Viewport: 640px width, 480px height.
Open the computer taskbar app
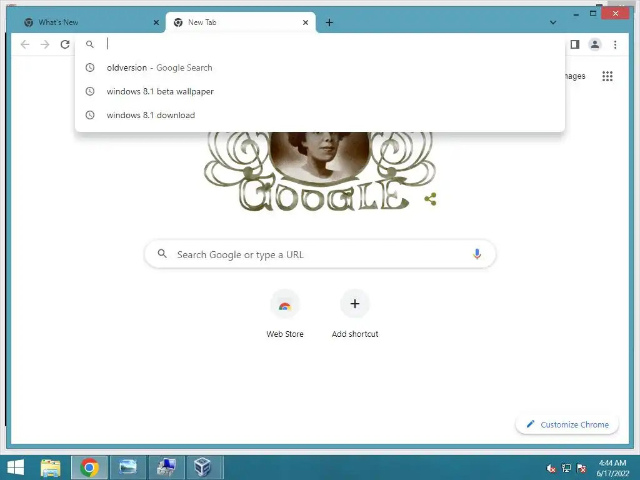166,467
